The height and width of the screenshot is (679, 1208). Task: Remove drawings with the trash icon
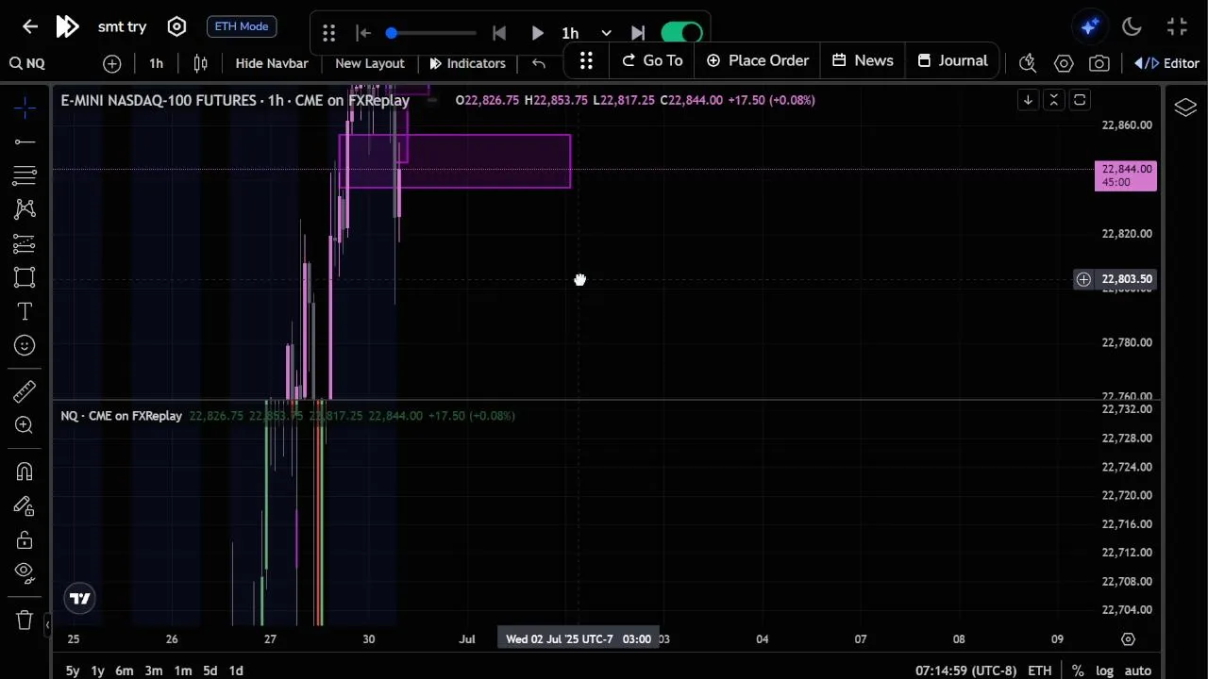[x=25, y=620]
